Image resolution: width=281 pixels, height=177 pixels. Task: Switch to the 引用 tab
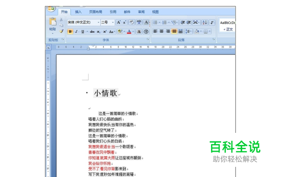click(113, 12)
